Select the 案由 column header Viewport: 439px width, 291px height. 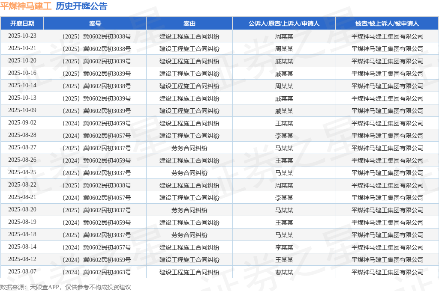pos(189,24)
